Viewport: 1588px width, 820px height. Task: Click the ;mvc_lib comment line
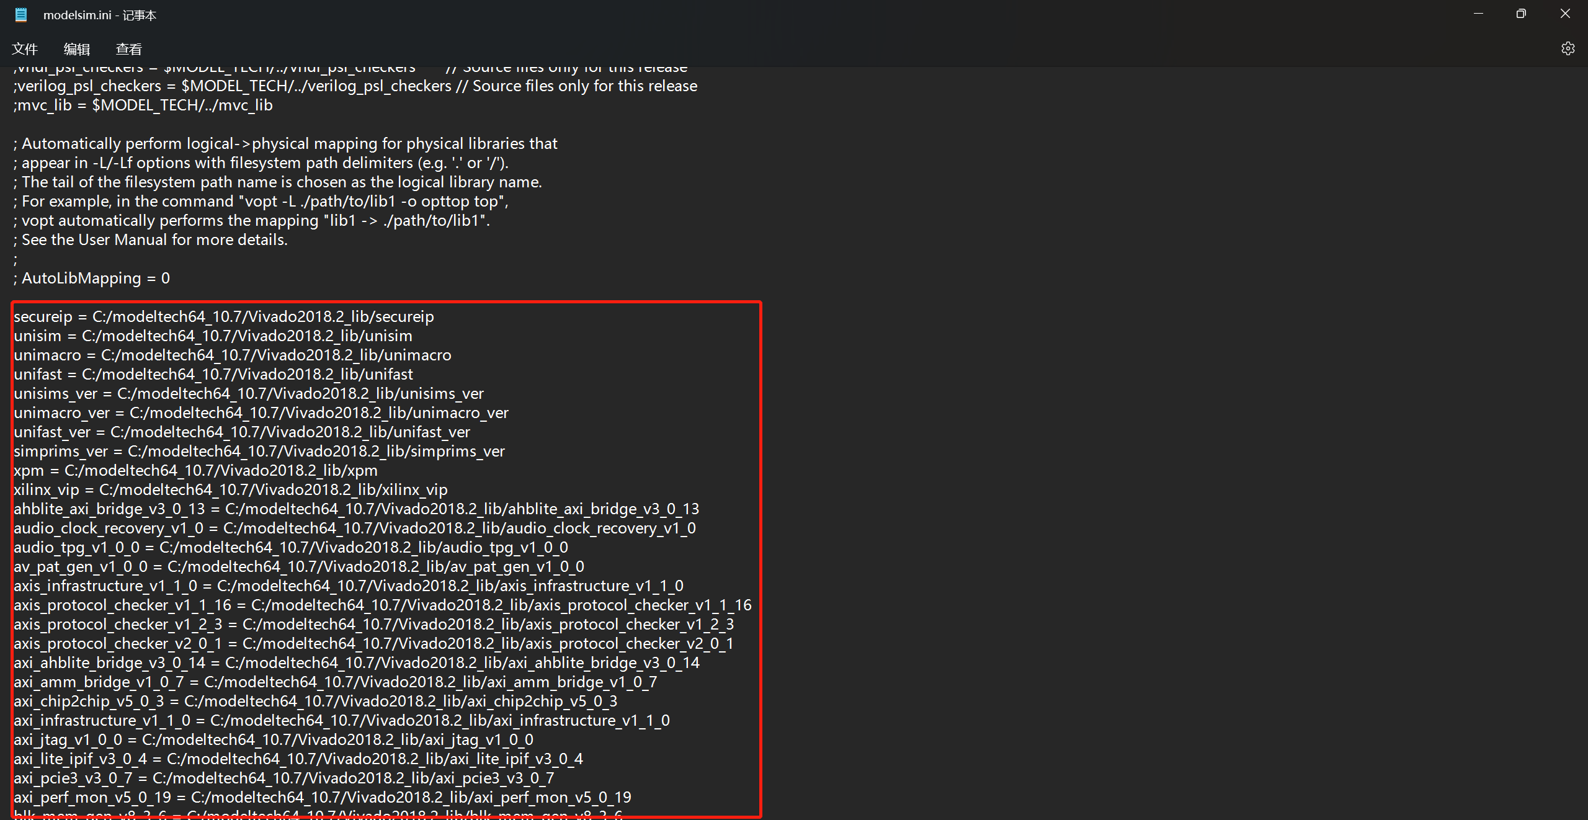(143, 105)
